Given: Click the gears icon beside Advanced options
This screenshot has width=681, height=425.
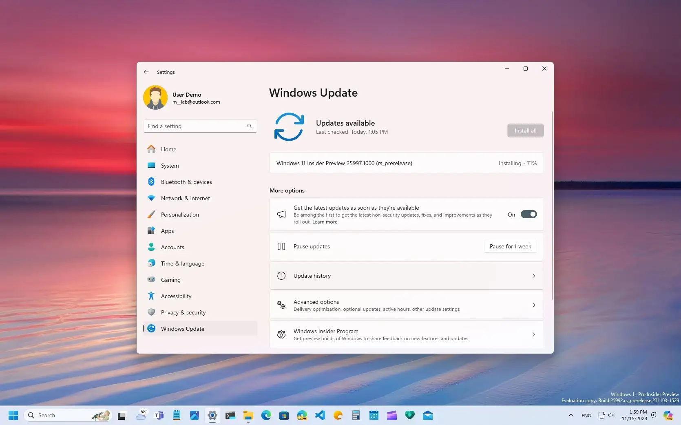Looking at the screenshot, I should coord(281,305).
